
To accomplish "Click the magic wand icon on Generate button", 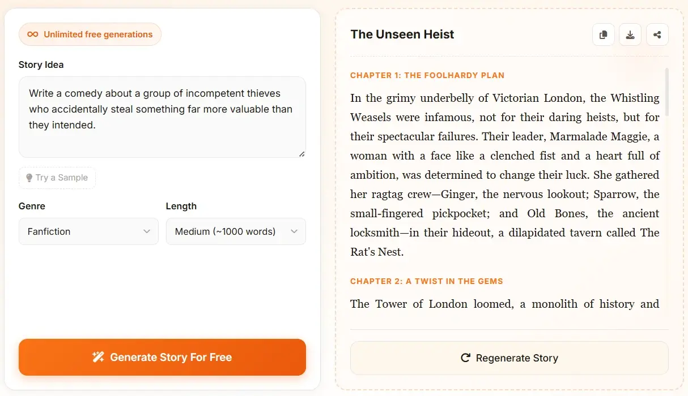I will 98,357.
